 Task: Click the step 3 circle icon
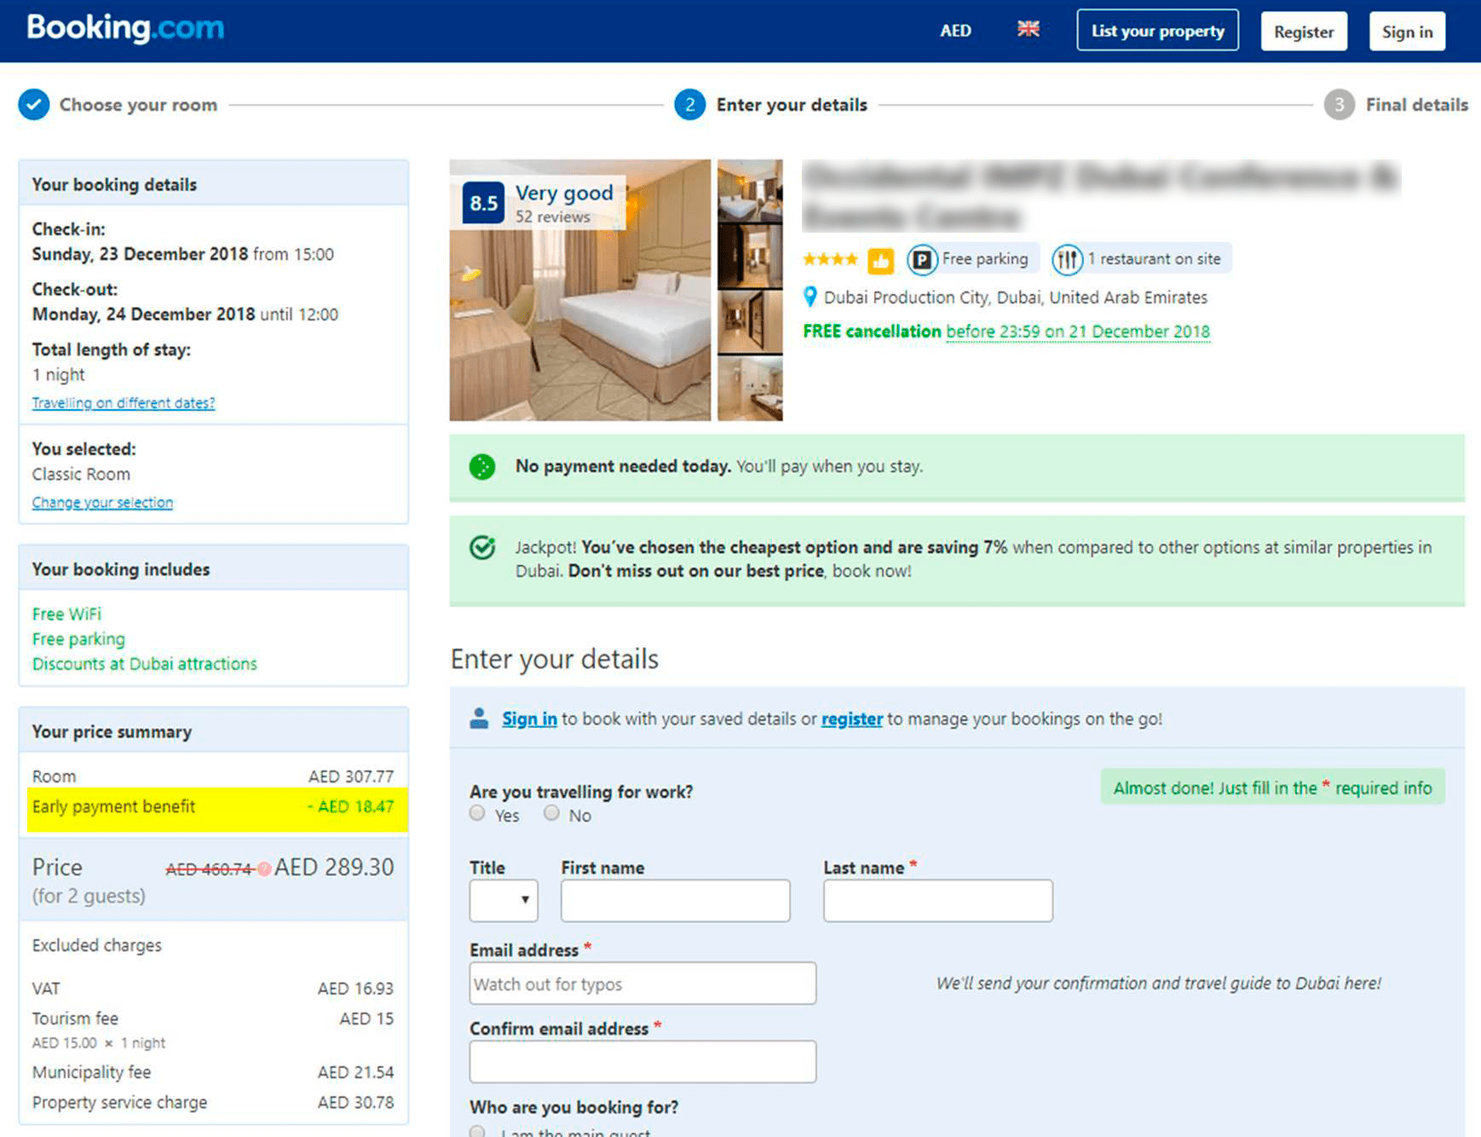tap(1339, 105)
